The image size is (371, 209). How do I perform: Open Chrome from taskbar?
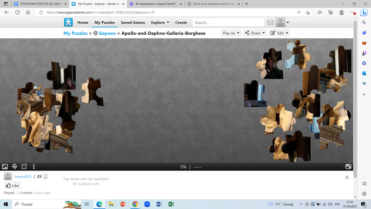(135, 204)
